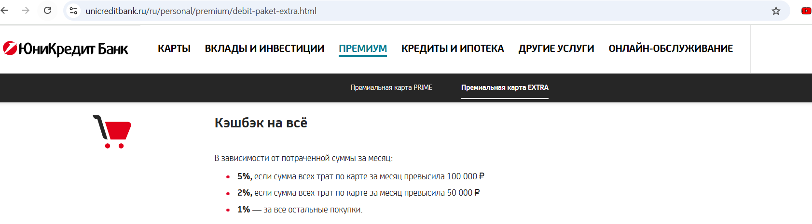Image resolution: width=812 pixels, height=224 pixels.
Task: Click the red YouTube icon at the toolbar edge
Action: click(806, 11)
